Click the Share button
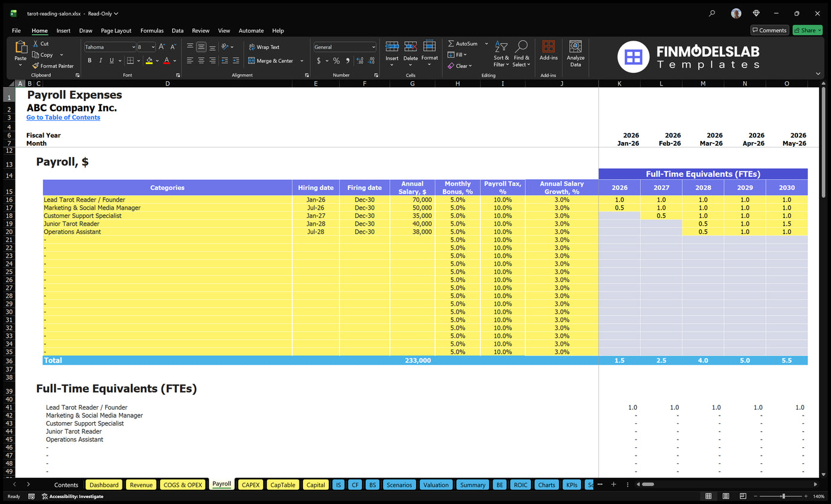This screenshot has height=504, width=831. (x=807, y=30)
